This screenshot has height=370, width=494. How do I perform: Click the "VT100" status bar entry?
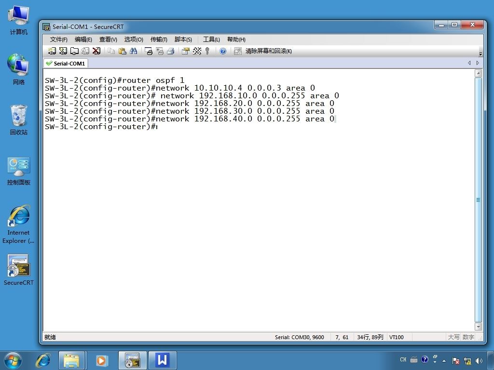[x=397, y=337]
